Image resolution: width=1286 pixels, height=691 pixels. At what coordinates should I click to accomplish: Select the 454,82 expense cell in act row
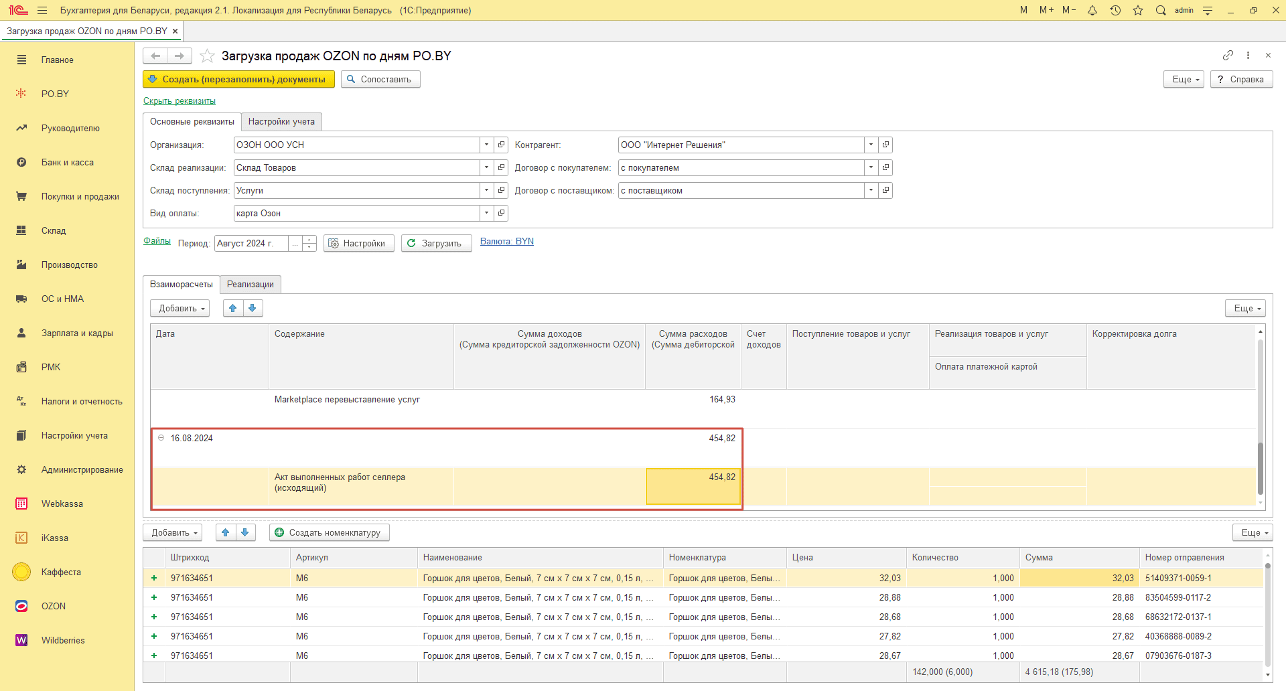(x=693, y=486)
